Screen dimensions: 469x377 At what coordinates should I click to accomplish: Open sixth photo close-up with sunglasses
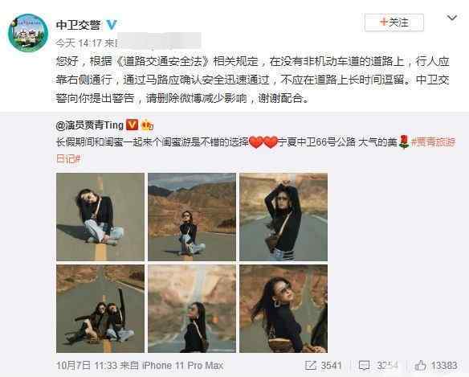pyautogui.click(x=283, y=309)
